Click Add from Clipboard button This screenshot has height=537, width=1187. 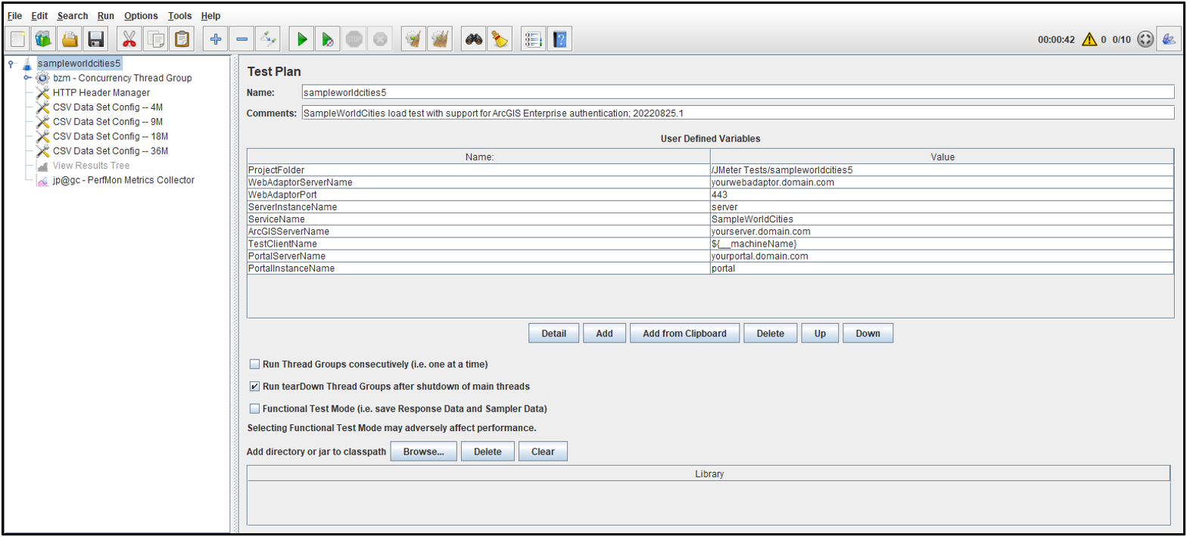[x=684, y=334]
